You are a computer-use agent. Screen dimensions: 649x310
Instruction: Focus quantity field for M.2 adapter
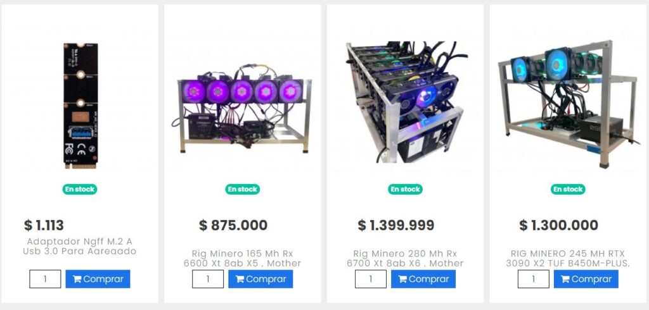click(45, 279)
